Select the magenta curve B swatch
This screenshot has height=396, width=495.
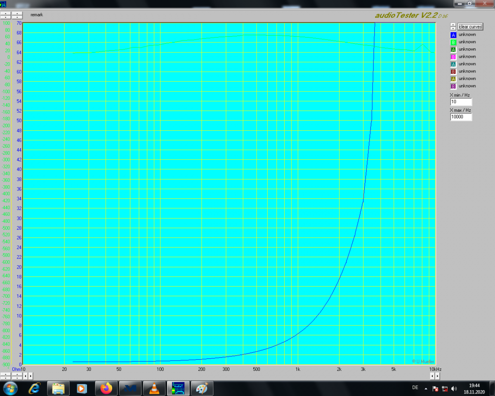coord(453,57)
